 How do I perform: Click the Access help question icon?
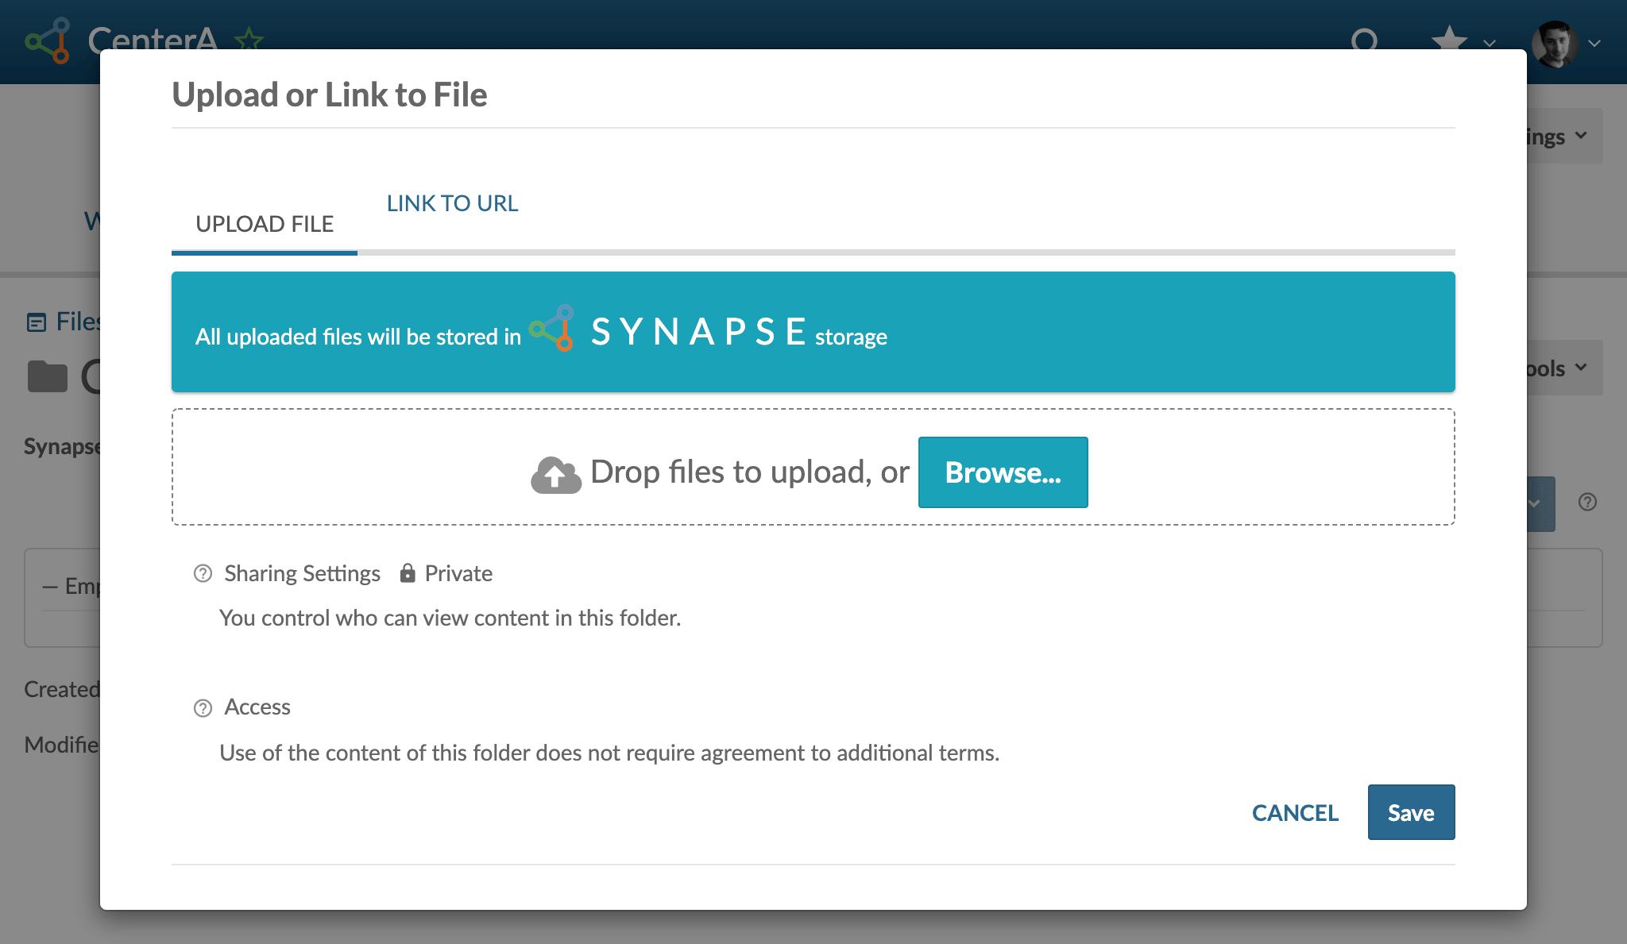pyautogui.click(x=203, y=707)
